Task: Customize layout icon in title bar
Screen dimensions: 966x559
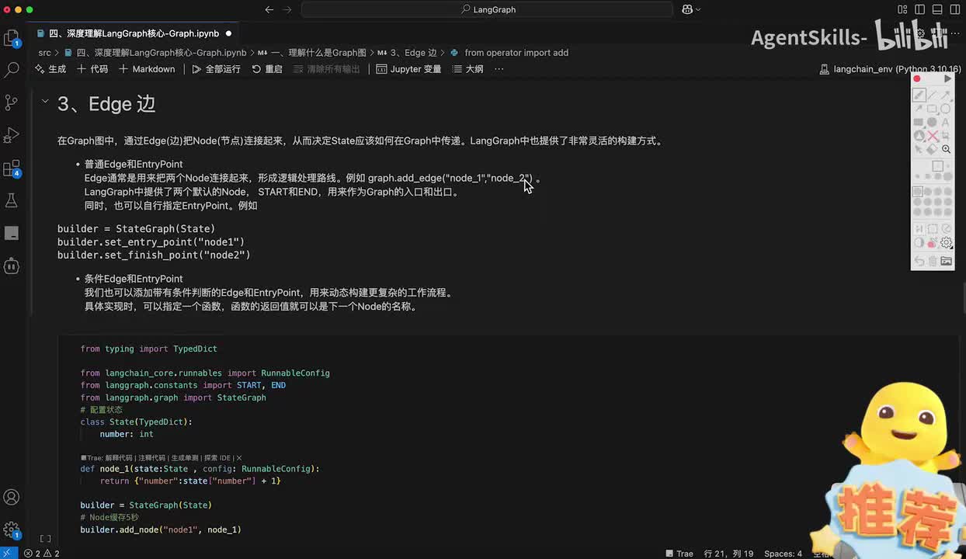Action: [902, 9]
